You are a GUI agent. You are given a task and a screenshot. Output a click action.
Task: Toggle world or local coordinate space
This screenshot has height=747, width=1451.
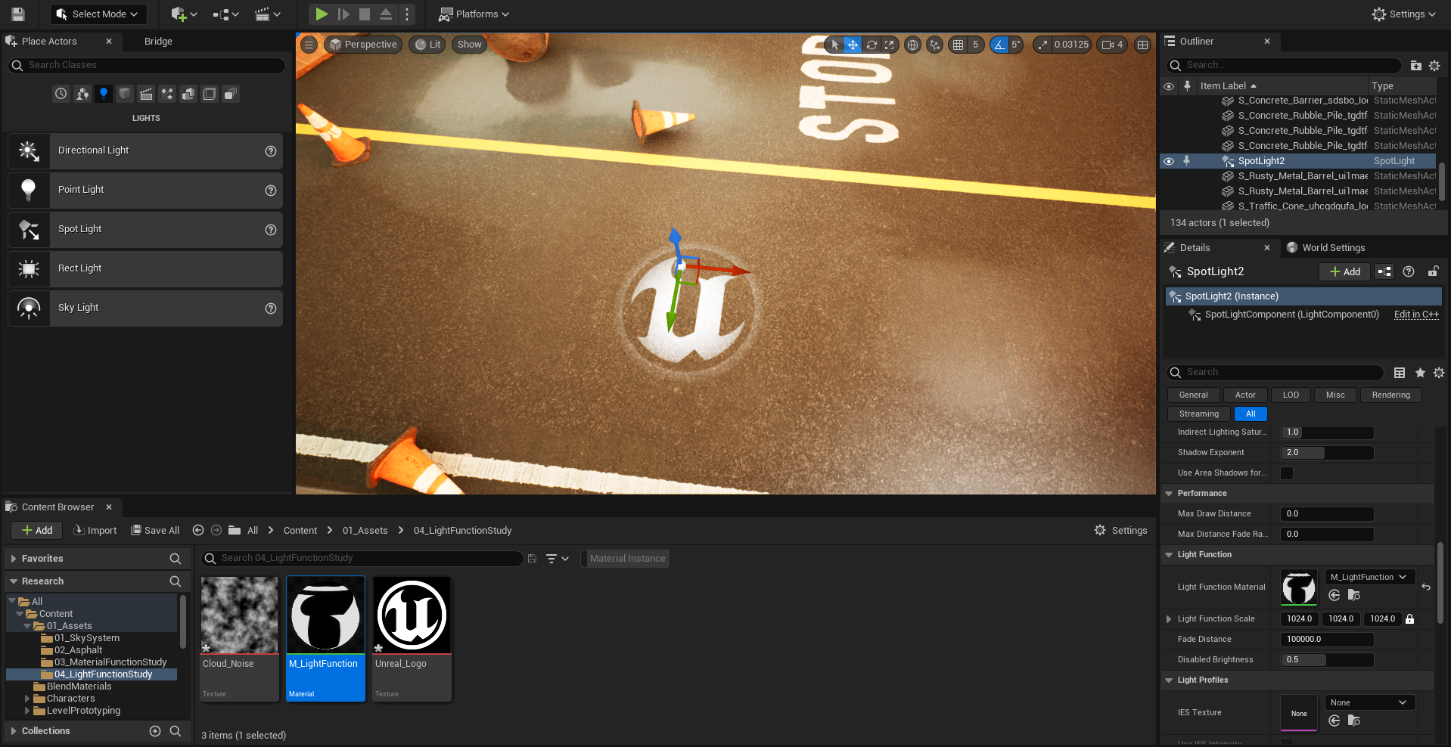coord(913,45)
